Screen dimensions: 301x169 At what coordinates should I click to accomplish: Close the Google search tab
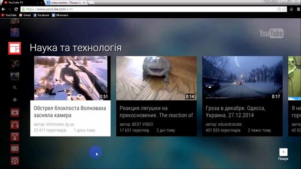tap(84, 3)
